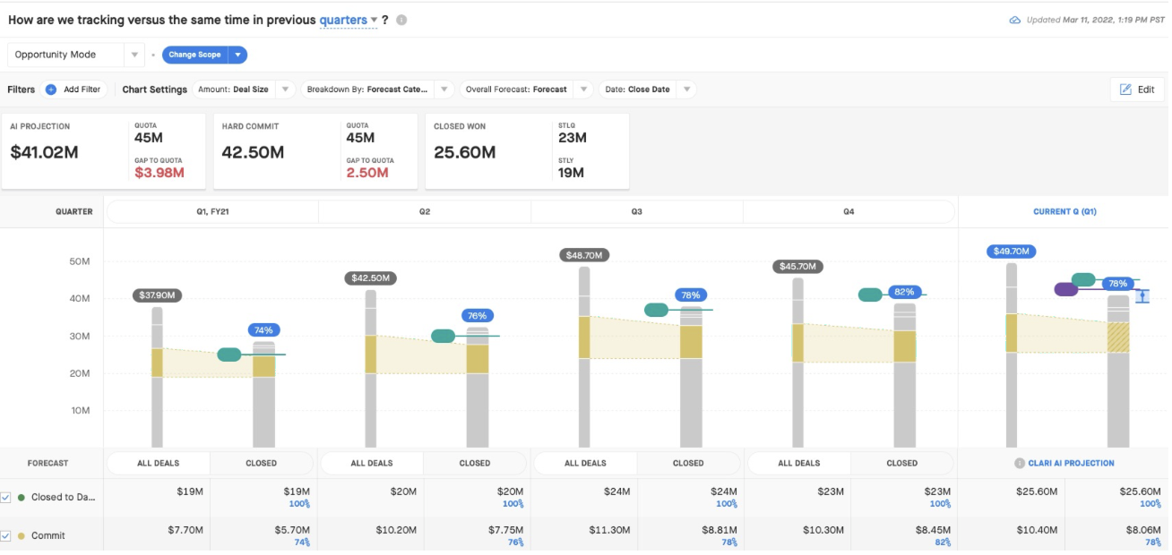
Task: Open the Clari AI Projection link
Action: (1072, 463)
